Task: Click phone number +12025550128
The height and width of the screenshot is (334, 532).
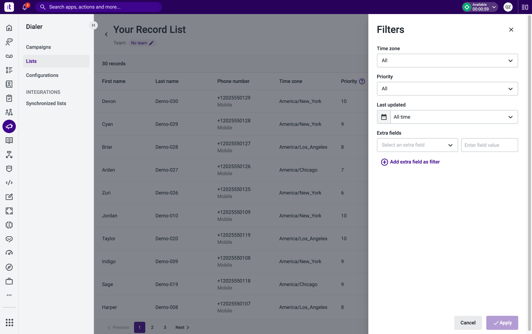Action: pyautogui.click(x=234, y=121)
